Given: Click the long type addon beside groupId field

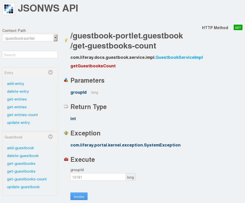Looking at the screenshot, I should 130,177.
